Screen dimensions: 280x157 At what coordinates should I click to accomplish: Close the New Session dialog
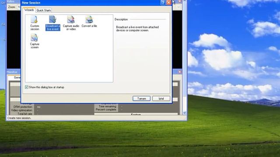(169, 3)
